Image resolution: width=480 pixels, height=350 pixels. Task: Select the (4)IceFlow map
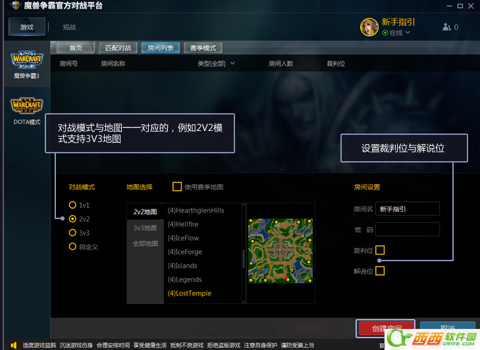[183, 238]
